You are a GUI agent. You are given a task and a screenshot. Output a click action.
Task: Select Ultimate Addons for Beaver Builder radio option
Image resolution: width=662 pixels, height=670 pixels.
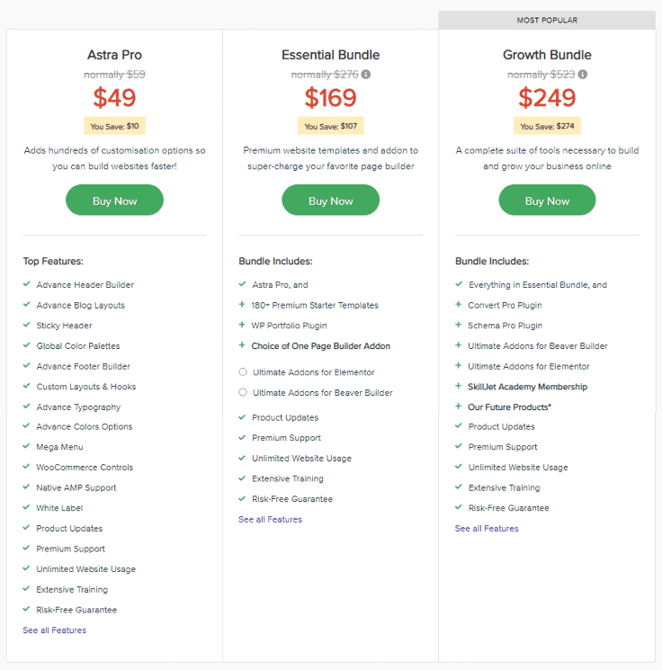[x=243, y=392]
